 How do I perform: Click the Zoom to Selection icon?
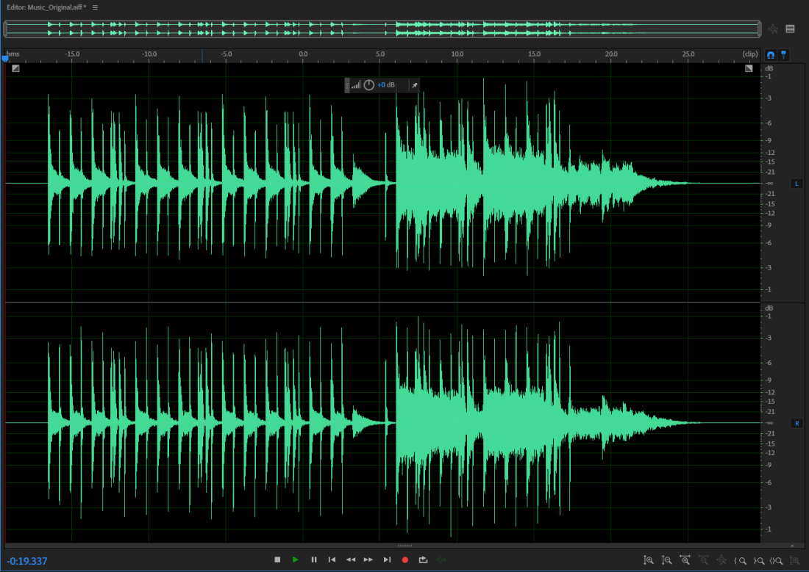776,560
